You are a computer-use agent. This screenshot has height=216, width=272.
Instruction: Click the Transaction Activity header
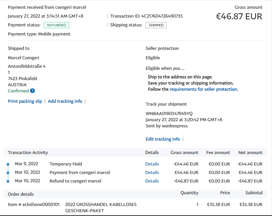click(x=28, y=153)
